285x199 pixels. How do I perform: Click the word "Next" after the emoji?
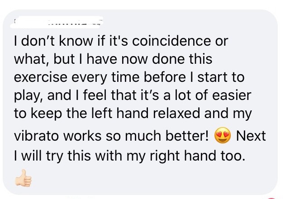point(251,136)
